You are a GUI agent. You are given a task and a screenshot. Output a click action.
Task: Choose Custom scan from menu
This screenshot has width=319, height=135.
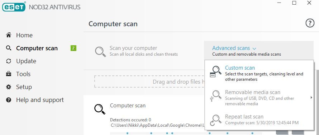coord(259,73)
